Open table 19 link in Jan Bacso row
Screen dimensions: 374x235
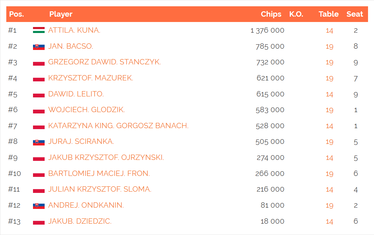329,46
